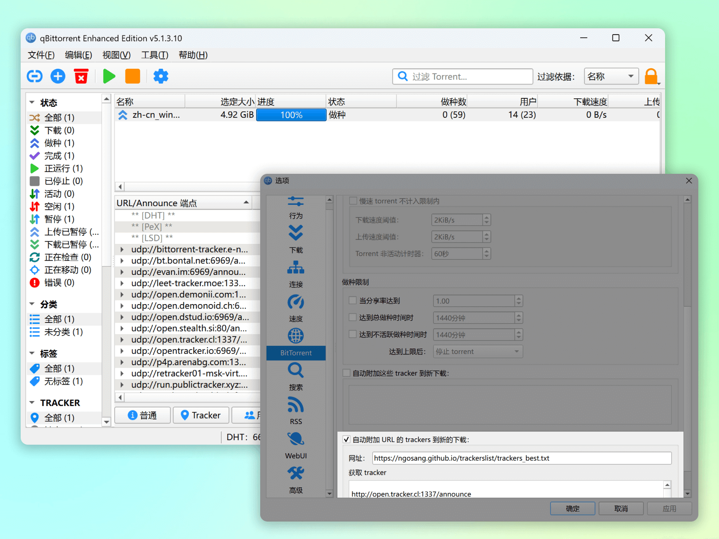Switch to the Tracker tab

200,415
